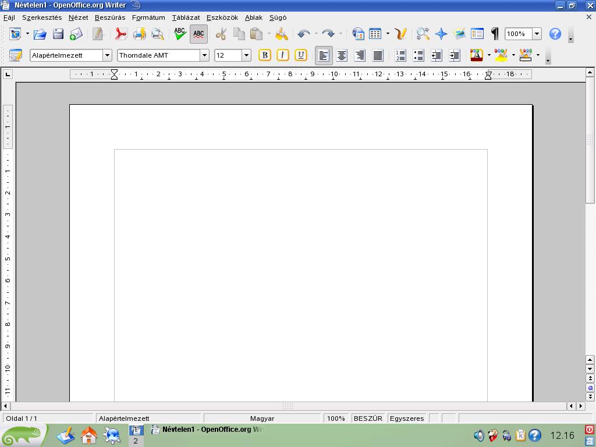Save the document with the floppy disk icon
The width and height of the screenshot is (596, 447).
click(x=58, y=34)
